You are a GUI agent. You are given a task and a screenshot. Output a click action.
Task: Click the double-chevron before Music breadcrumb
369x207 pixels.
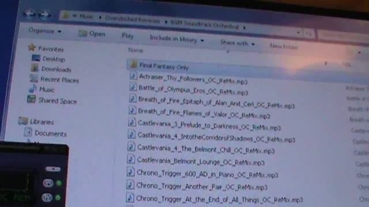click(x=74, y=16)
